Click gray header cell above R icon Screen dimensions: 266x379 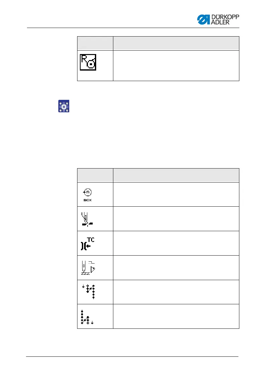point(95,44)
